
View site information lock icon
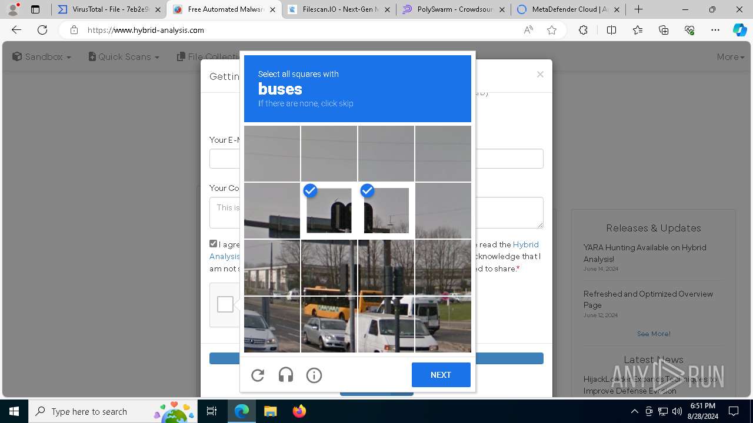(74, 30)
